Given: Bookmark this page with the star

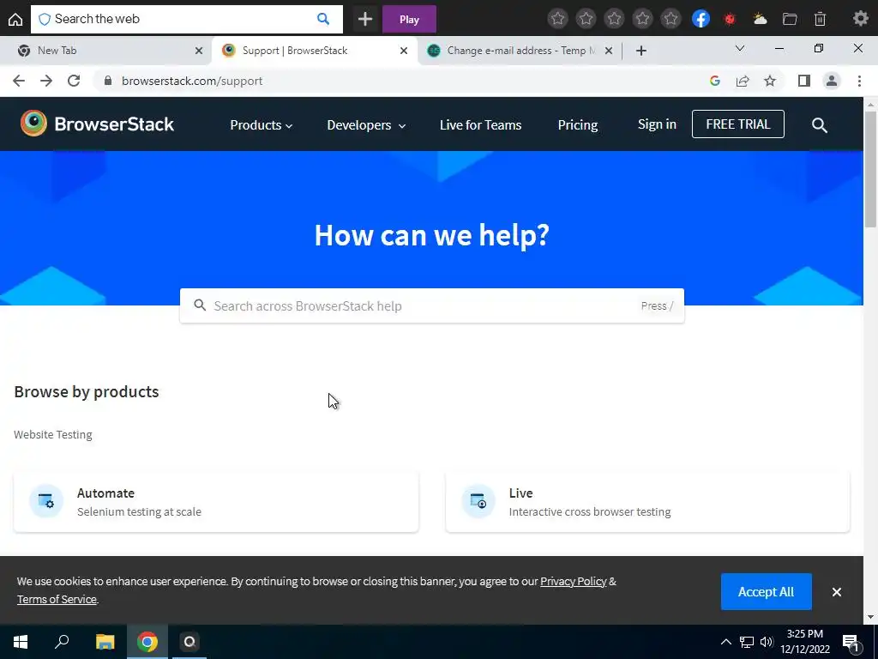Looking at the screenshot, I should [x=770, y=81].
